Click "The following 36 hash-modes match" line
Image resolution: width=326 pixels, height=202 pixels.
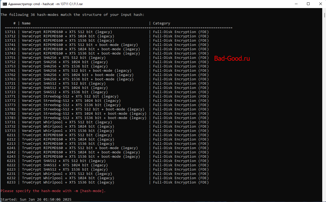[x=73, y=15]
